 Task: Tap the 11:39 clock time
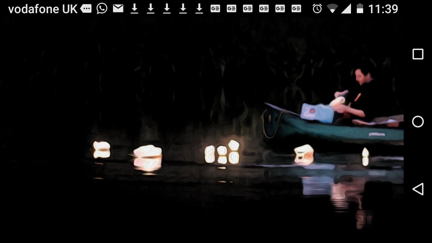click(x=383, y=9)
